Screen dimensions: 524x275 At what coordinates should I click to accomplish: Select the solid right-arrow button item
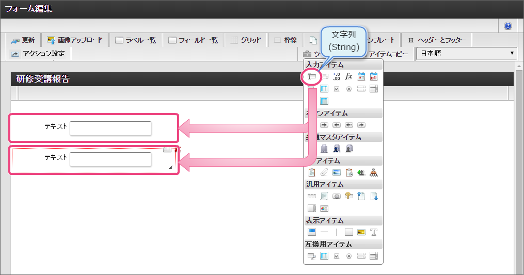click(324, 125)
